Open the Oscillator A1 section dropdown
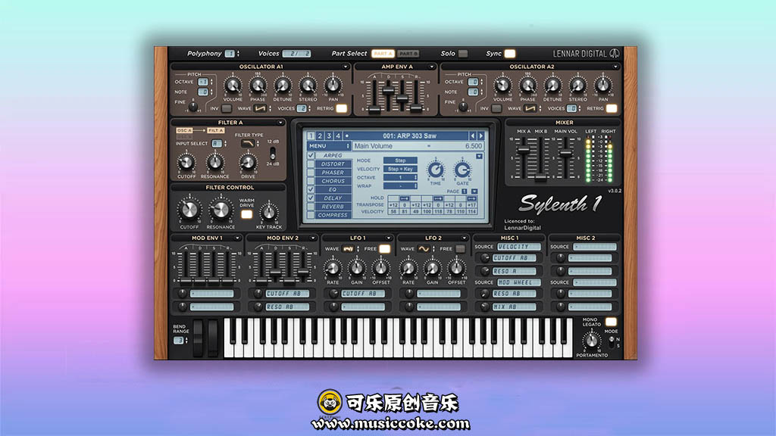Screen dimensions: 776x436 [x=346, y=67]
